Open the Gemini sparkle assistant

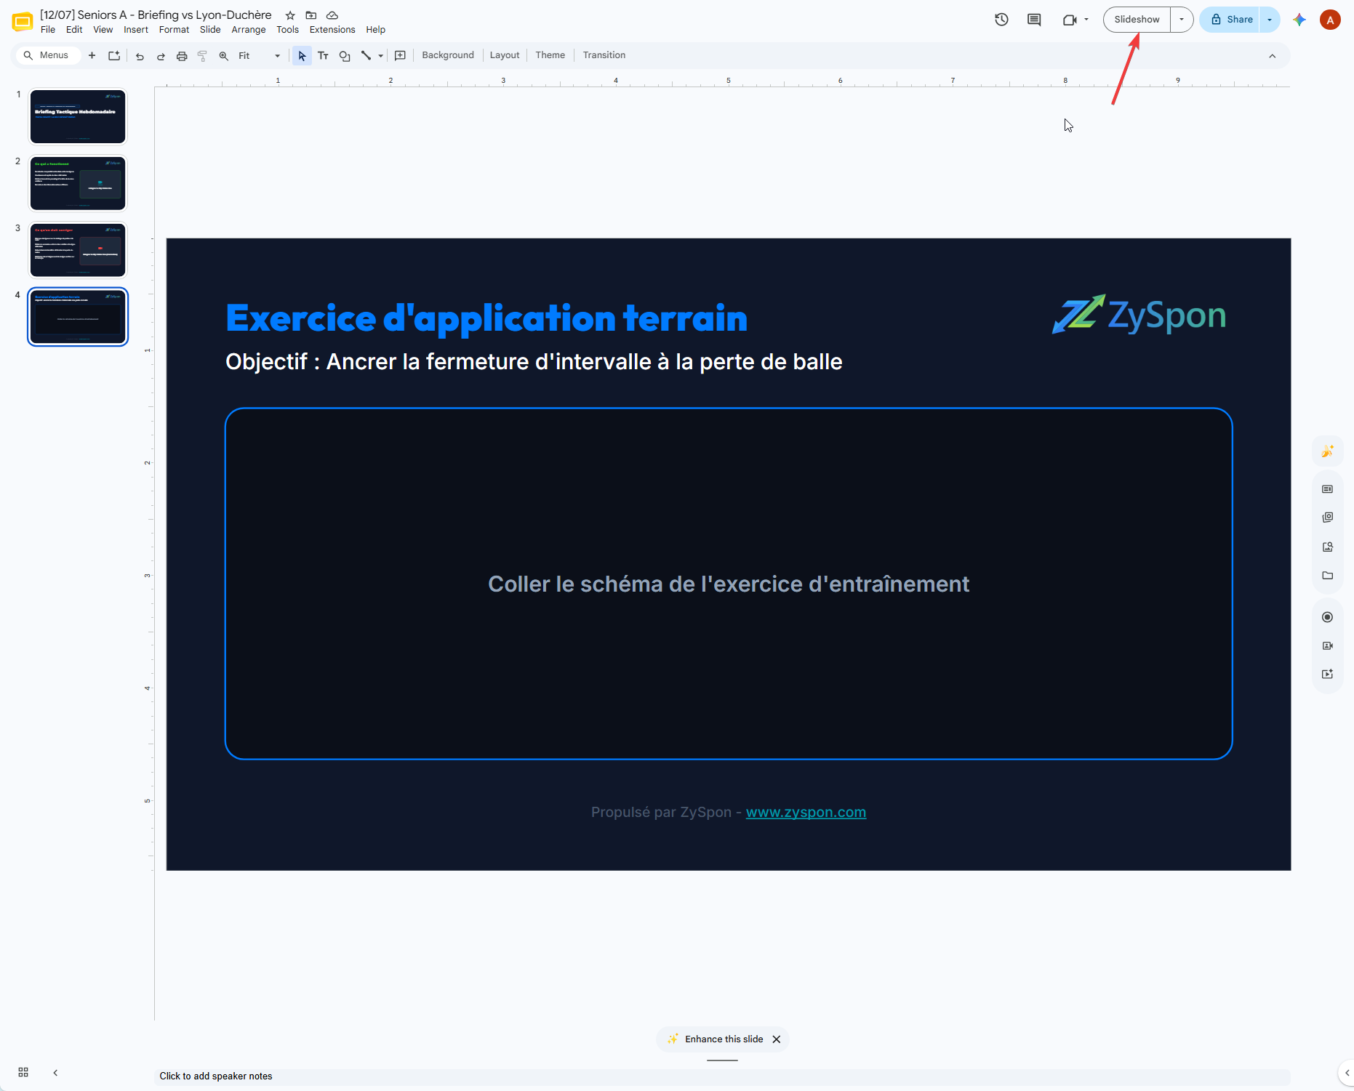coord(1299,20)
